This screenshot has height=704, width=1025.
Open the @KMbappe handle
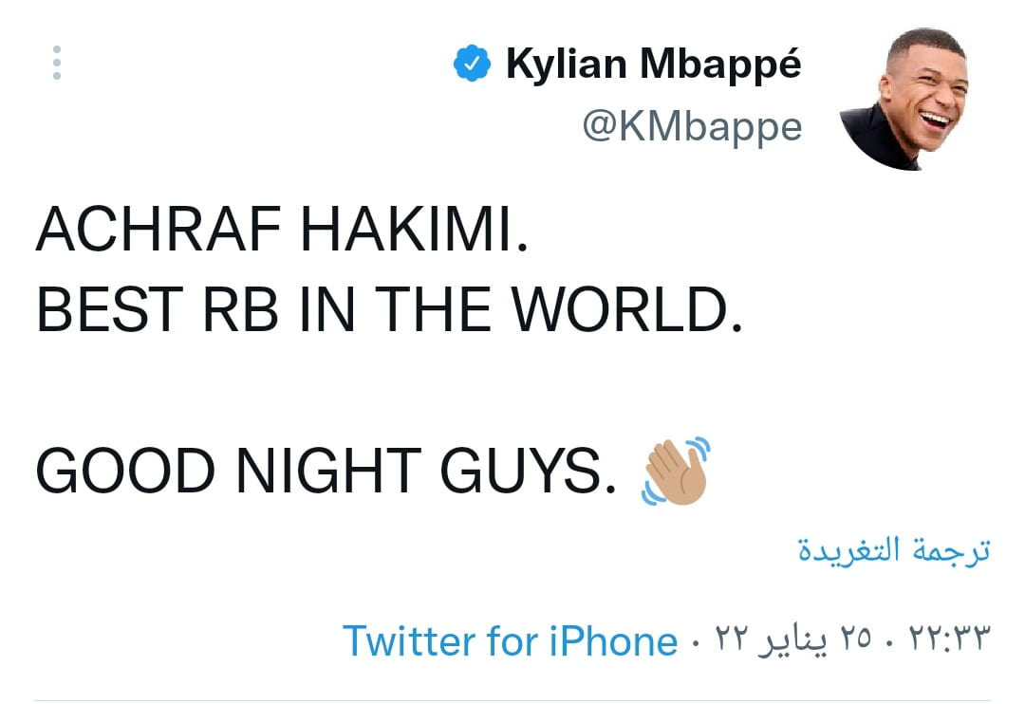click(x=692, y=126)
